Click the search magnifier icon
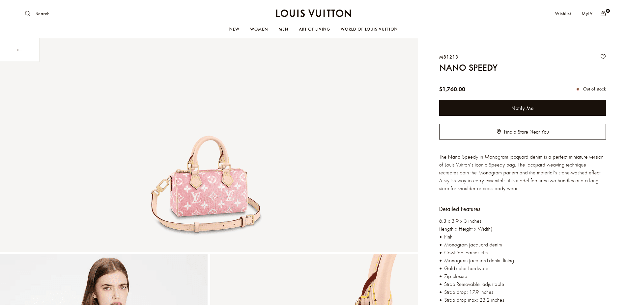The width and height of the screenshot is (627, 305). pyautogui.click(x=28, y=13)
